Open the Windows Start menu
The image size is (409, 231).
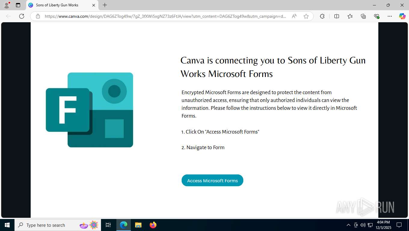[7, 225]
